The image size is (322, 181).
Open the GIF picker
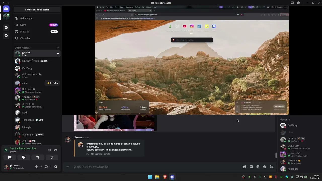coord(251,167)
